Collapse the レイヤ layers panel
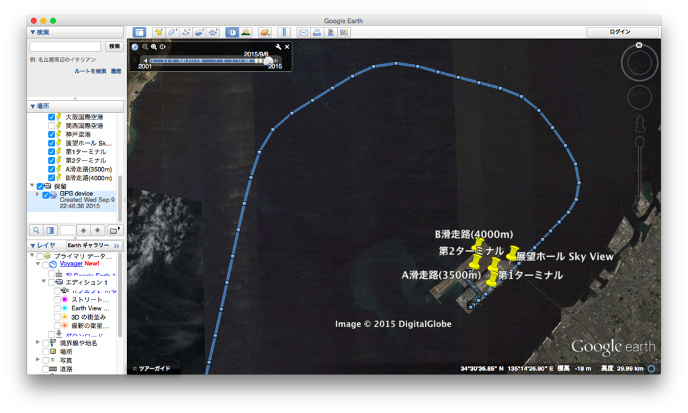This screenshot has width=688, height=413. tap(32, 246)
